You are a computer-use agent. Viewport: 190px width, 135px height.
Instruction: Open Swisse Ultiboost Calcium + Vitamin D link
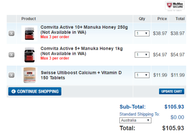pyautogui.click(x=81, y=75)
